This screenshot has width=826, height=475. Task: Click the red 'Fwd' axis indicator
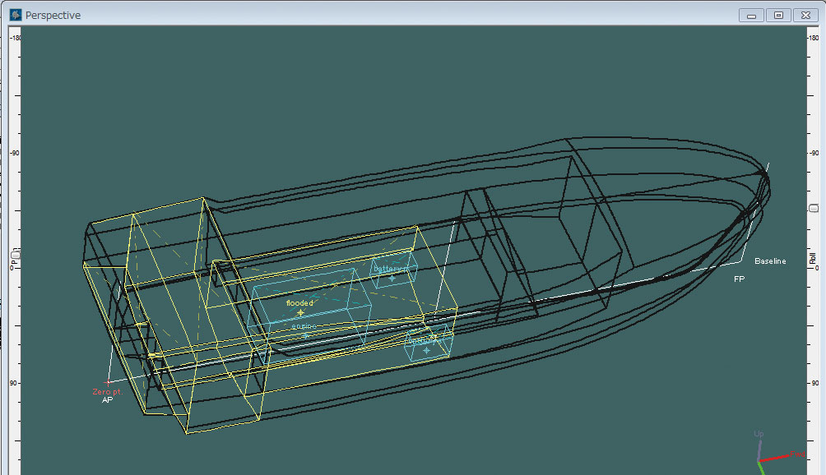point(797,454)
